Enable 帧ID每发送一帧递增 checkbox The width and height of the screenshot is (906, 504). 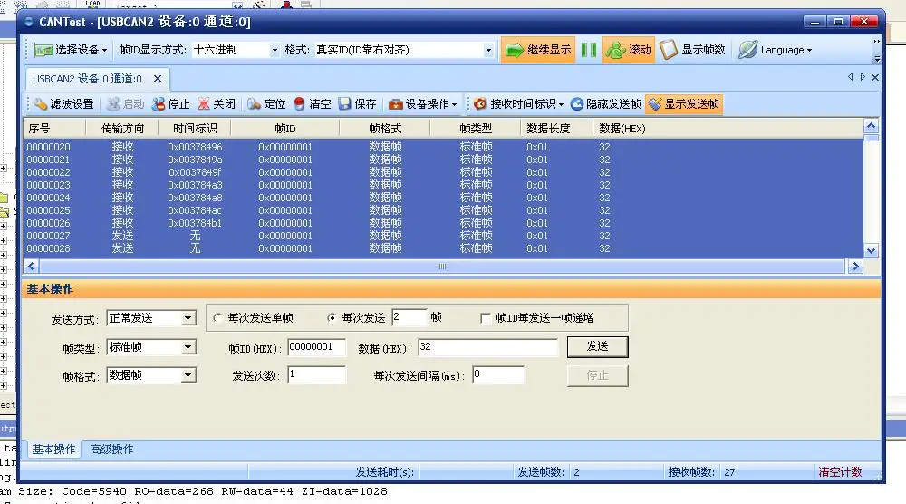486,318
